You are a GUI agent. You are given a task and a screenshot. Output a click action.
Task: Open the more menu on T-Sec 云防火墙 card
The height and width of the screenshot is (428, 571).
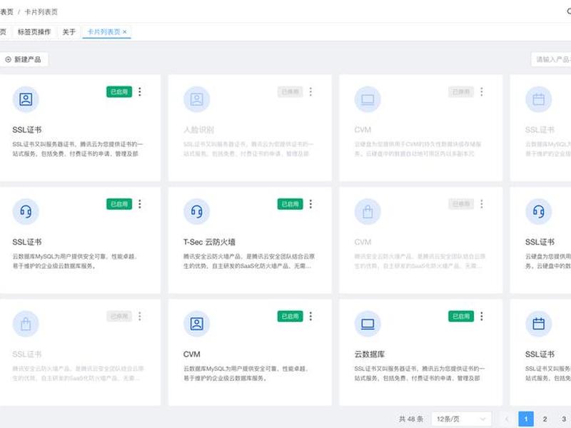310,204
